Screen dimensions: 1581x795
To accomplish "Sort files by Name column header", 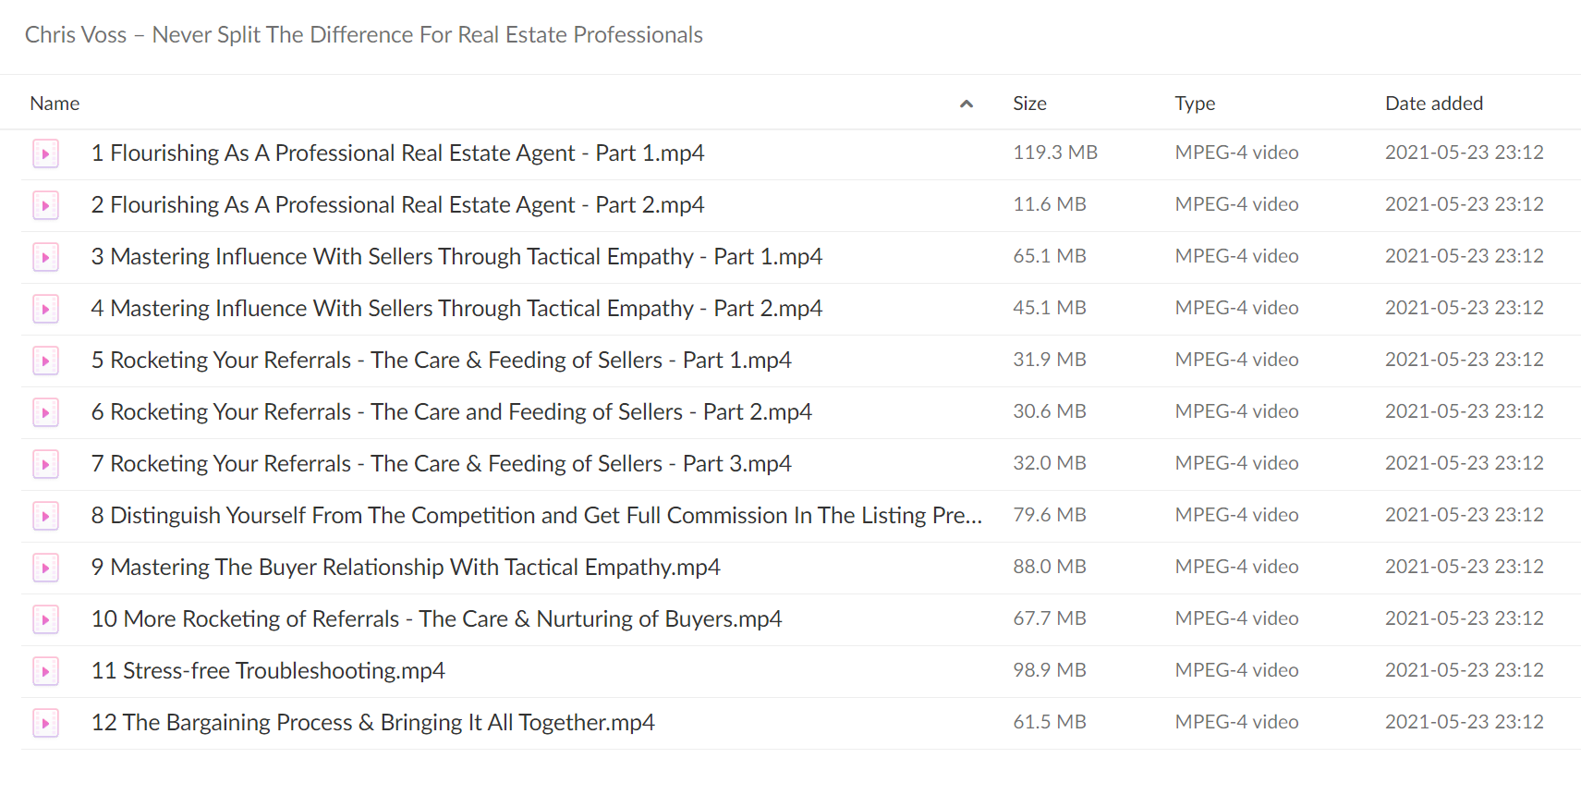I will click(x=55, y=104).
